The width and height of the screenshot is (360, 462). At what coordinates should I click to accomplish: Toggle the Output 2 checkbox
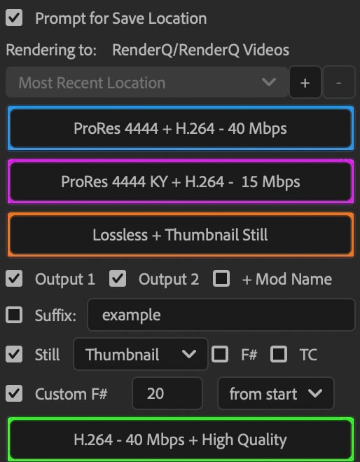click(118, 278)
